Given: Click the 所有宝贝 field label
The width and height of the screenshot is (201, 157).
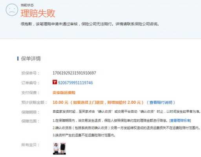Looking at the screenshot, I should pyautogui.click(x=30, y=145).
